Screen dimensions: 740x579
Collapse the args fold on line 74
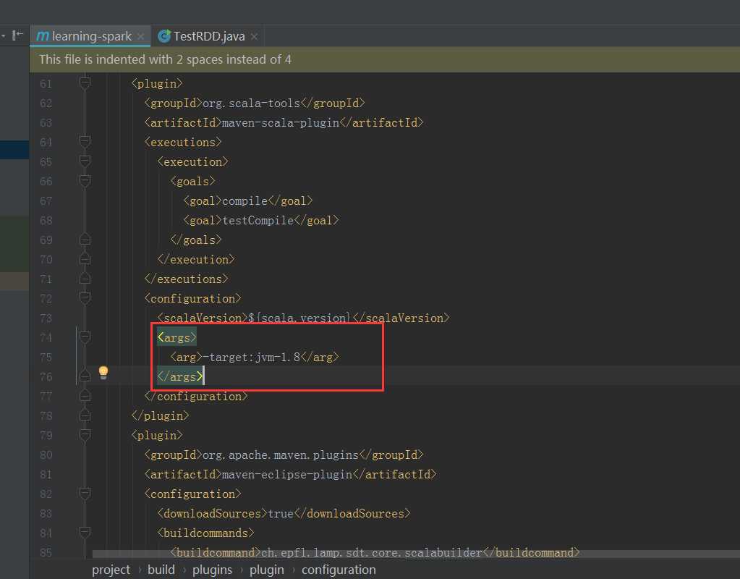tap(85, 337)
